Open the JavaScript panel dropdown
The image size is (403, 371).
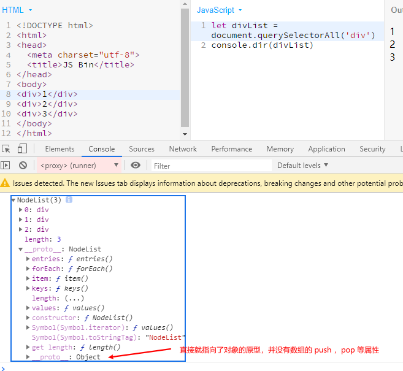tap(240, 10)
